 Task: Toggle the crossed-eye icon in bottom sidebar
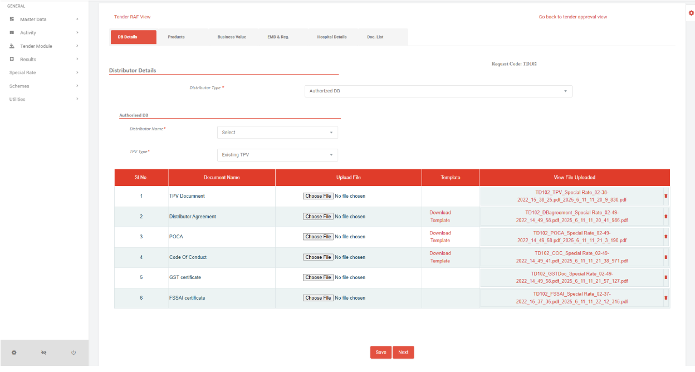click(x=43, y=353)
